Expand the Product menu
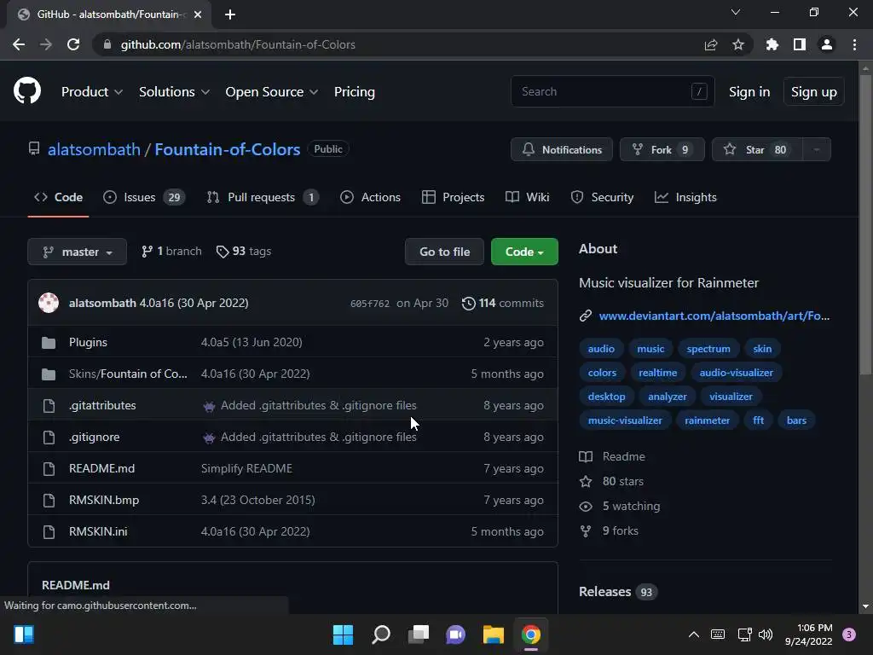This screenshot has width=873, height=655. coord(92,92)
